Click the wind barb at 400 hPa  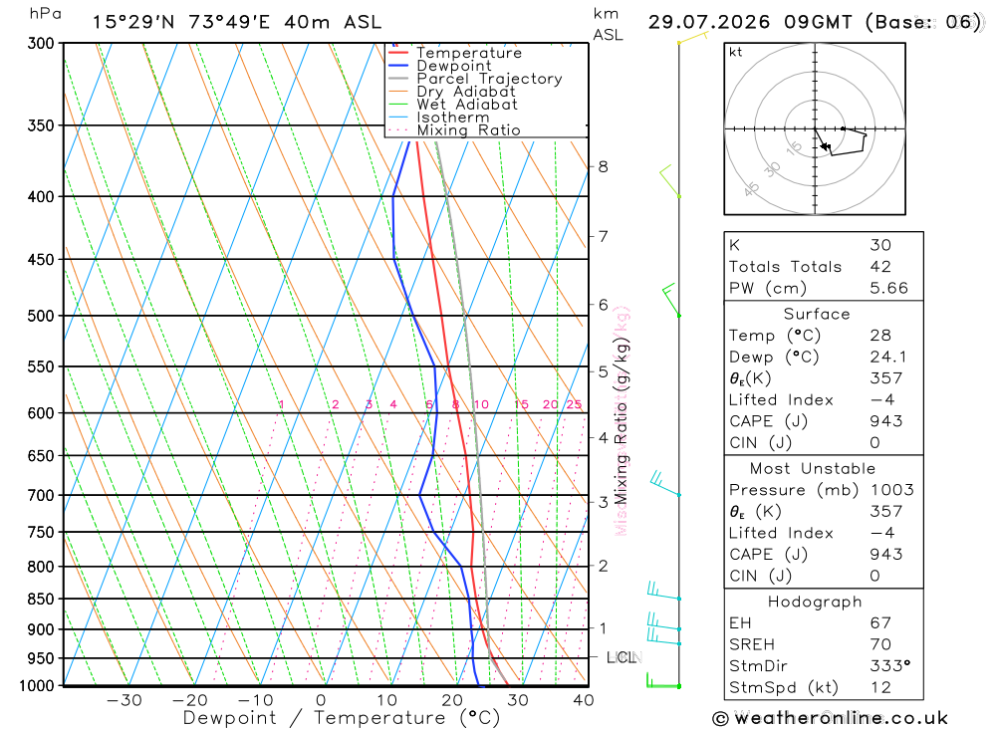669,181
